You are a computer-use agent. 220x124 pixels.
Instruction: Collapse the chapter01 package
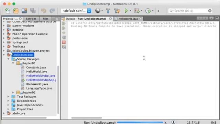(x=13, y=63)
